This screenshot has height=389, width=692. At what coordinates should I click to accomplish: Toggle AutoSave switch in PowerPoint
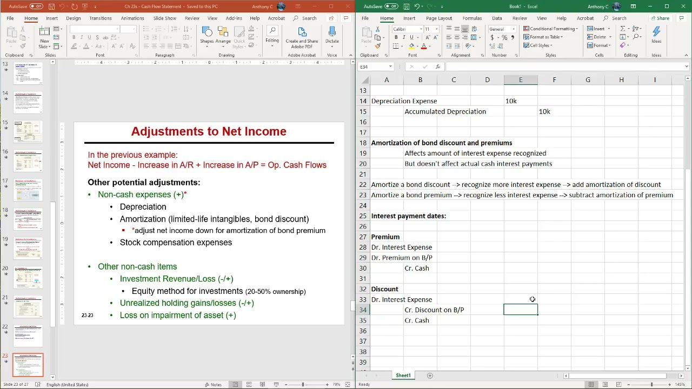tap(36, 6)
